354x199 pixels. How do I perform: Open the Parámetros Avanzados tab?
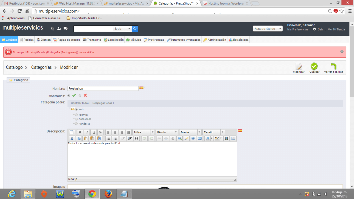pyautogui.click(x=183, y=40)
